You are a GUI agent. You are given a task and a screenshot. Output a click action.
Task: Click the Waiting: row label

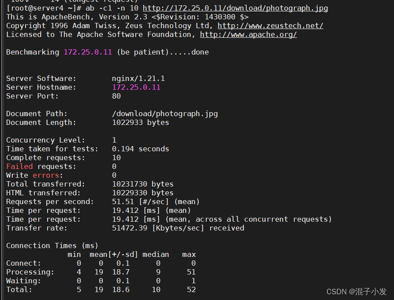click(23, 281)
